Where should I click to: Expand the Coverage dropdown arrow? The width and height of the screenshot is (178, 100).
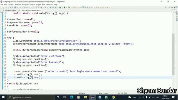tap(67, 7)
